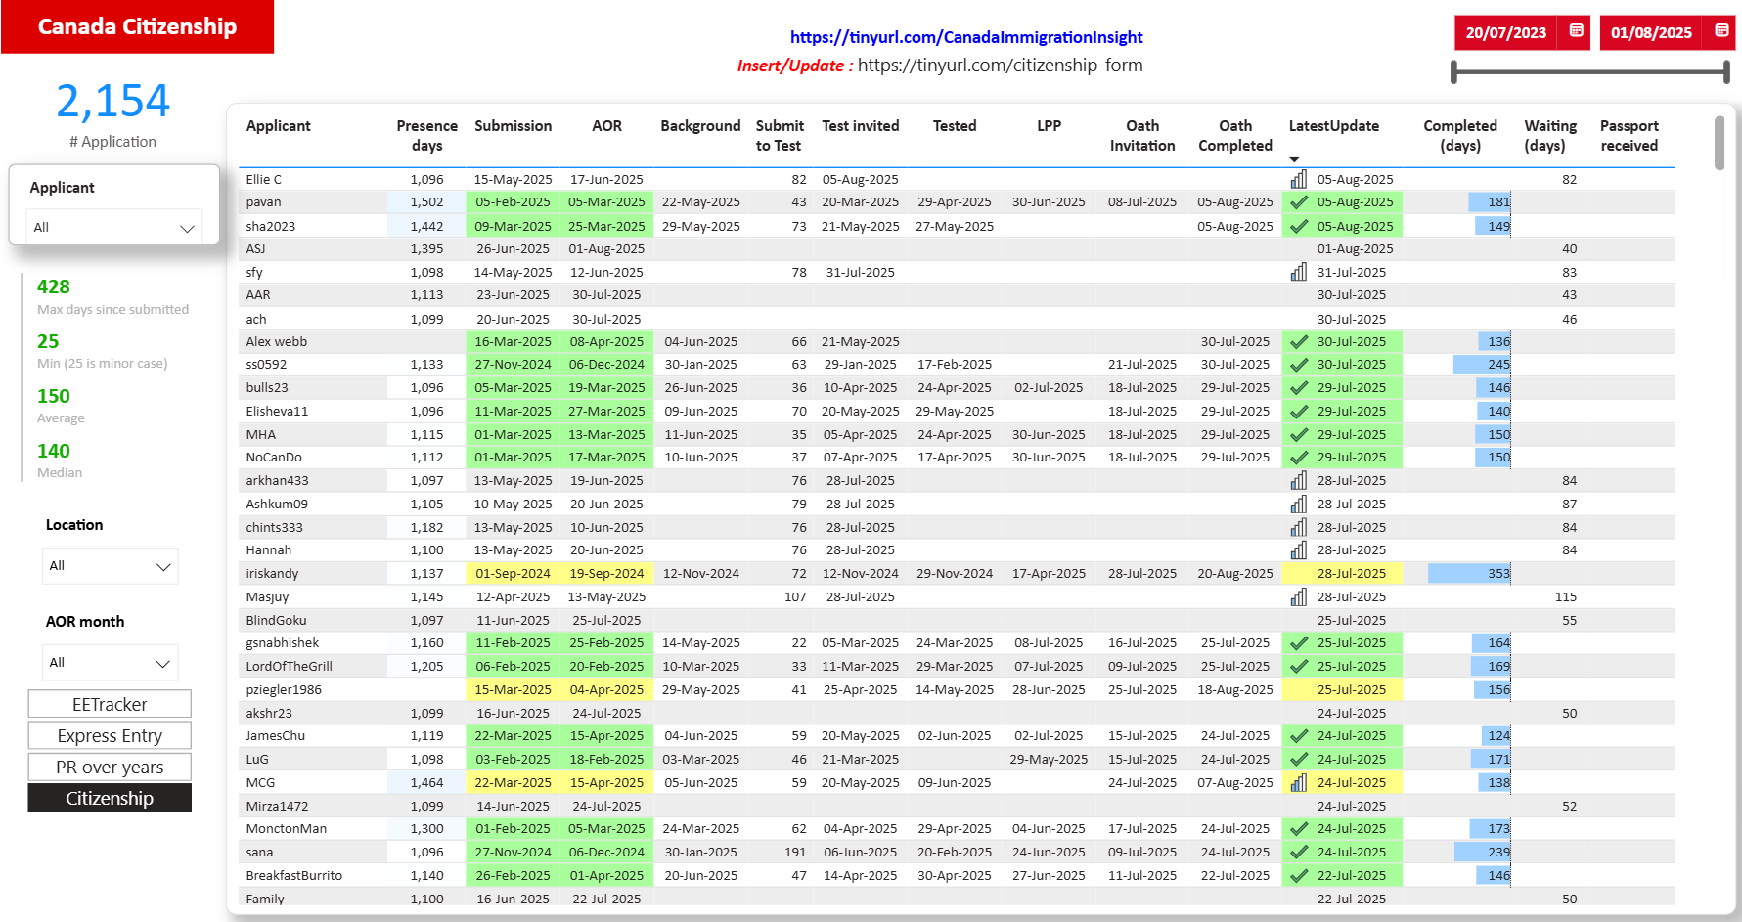The image size is (1742, 922).
Task: Click the checkmark icon in MHA row
Action: click(1299, 435)
